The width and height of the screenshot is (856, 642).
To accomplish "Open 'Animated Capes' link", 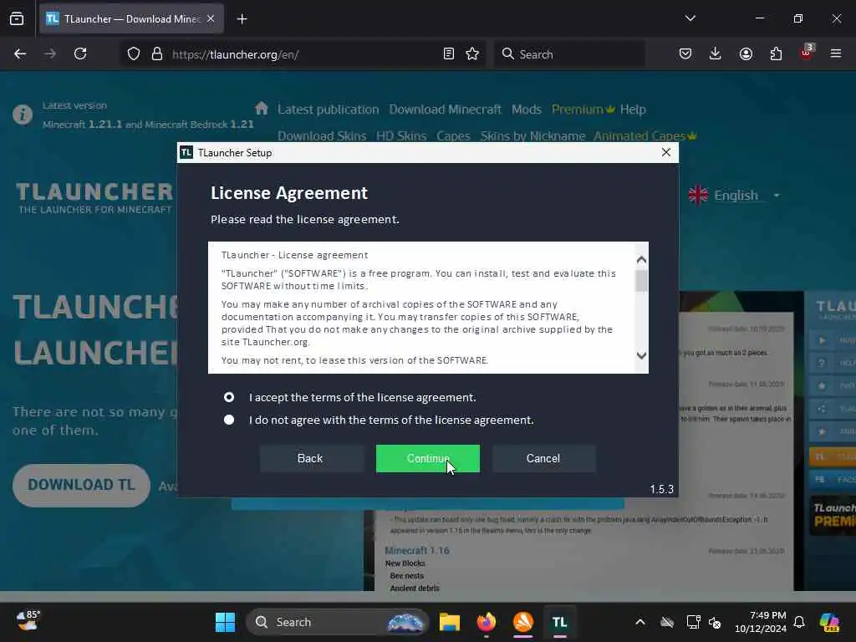I will click(645, 136).
